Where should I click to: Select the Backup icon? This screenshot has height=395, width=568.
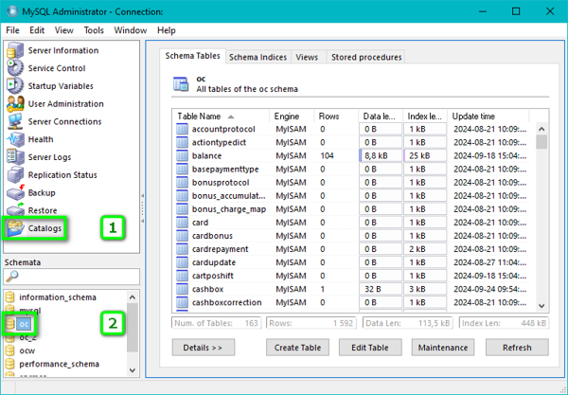pyautogui.click(x=15, y=192)
